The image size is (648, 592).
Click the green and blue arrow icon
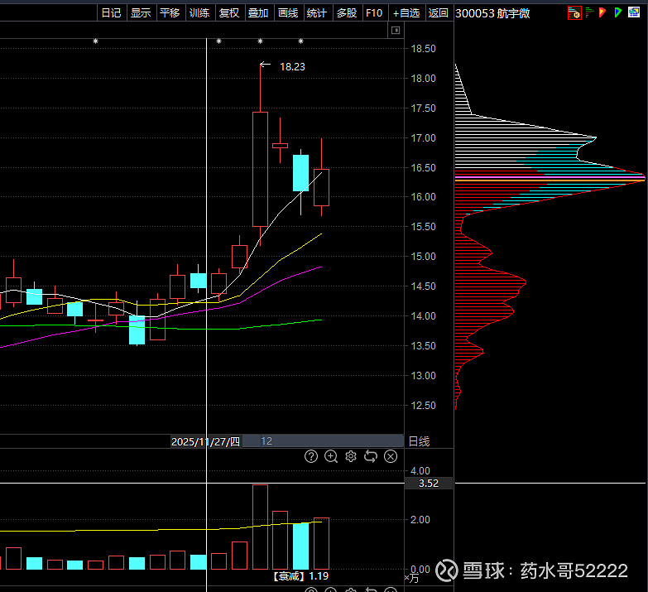pos(618,12)
